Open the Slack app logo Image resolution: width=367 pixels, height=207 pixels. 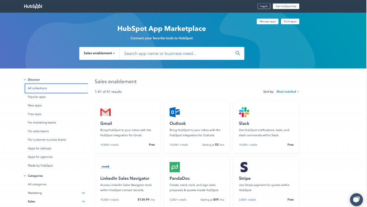click(244, 112)
